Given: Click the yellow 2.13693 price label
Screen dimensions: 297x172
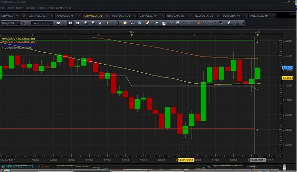Looking at the screenshot, I should click(287, 78).
